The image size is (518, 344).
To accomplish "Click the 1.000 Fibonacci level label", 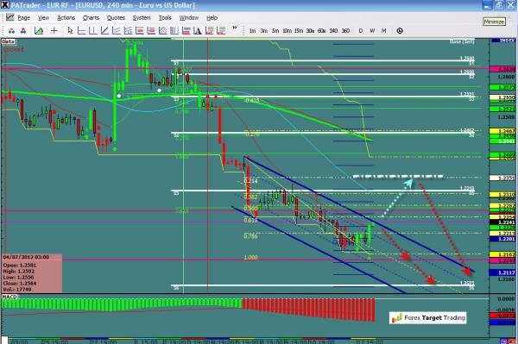I will pos(250,258).
